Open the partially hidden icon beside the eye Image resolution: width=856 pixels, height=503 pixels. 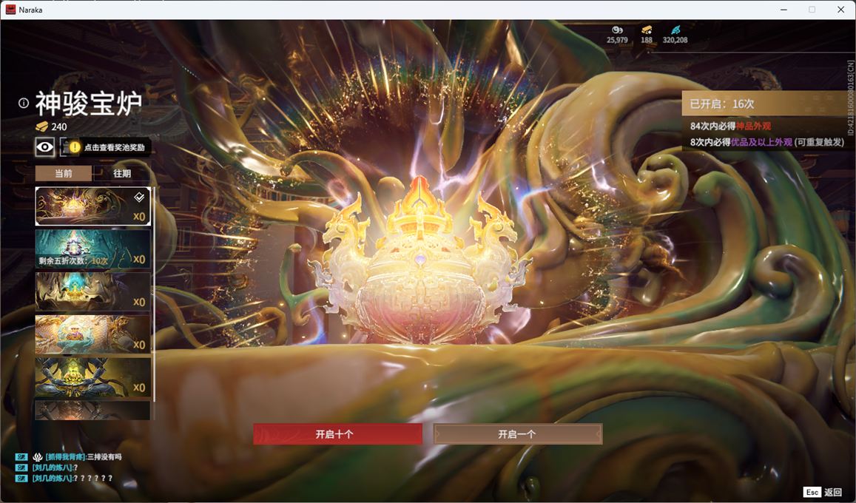click(x=64, y=146)
